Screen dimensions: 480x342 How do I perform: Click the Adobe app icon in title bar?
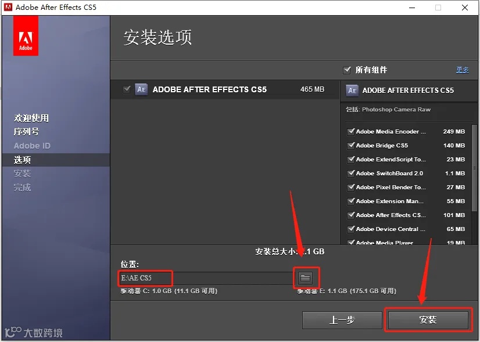tap(8, 7)
